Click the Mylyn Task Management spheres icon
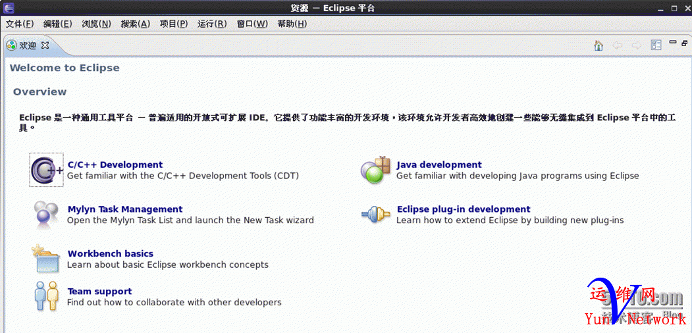This screenshot has width=692, height=333. (x=46, y=214)
